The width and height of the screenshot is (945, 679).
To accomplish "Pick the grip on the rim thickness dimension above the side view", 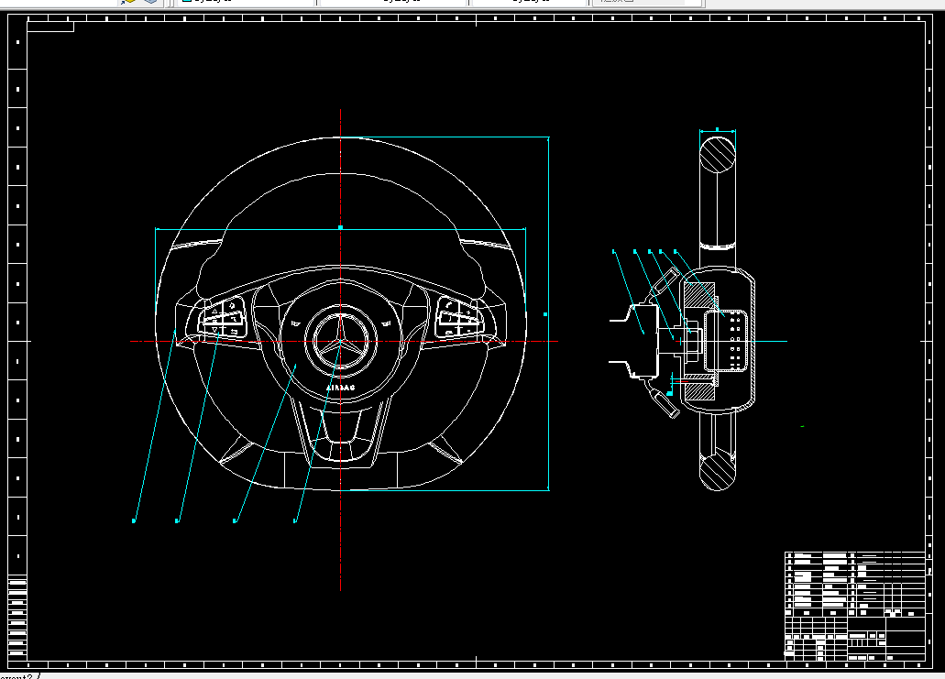I will coord(717,129).
